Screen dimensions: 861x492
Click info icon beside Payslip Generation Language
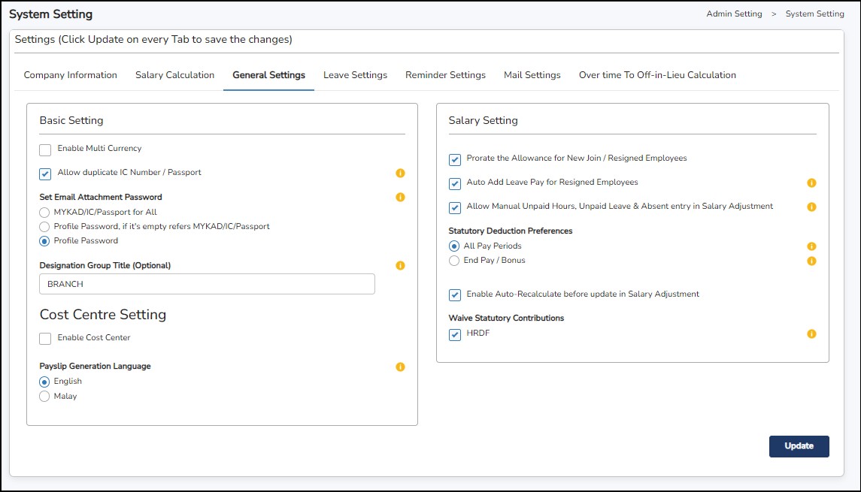400,367
